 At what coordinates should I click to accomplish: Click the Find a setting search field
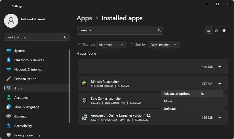[37, 37]
